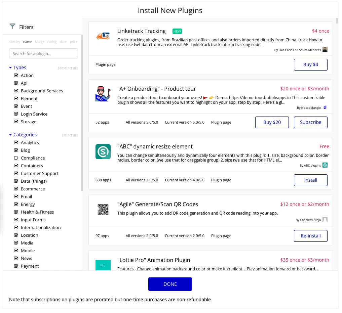342x313 pixels.
Task: Sort plugins by name
Action: pyautogui.click(x=28, y=42)
